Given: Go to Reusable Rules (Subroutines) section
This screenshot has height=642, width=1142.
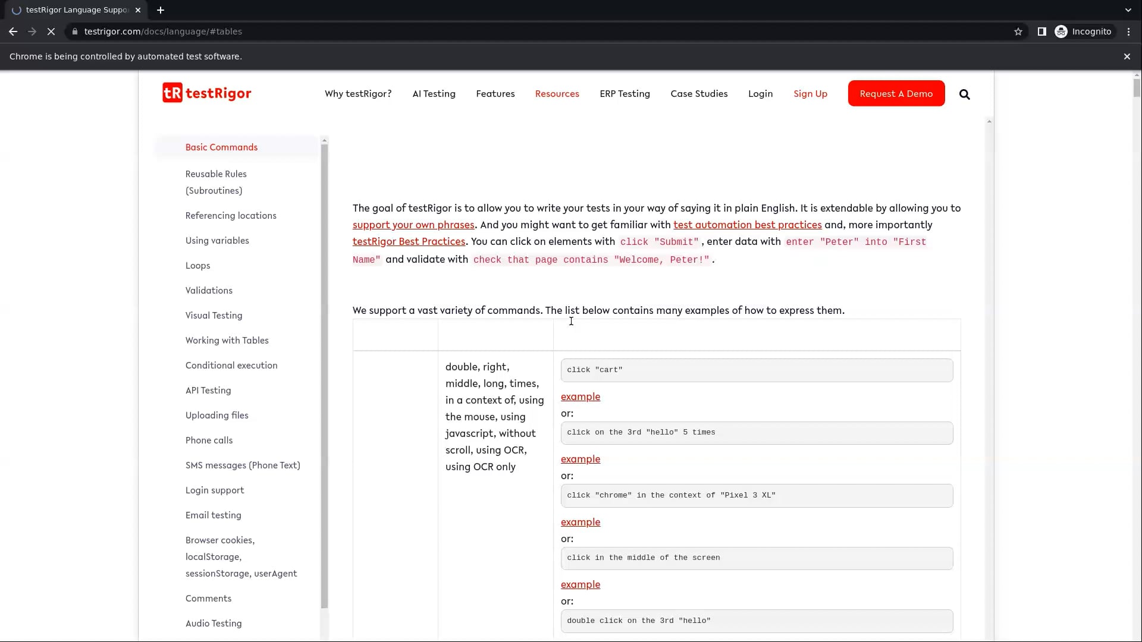Looking at the screenshot, I should click(216, 182).
